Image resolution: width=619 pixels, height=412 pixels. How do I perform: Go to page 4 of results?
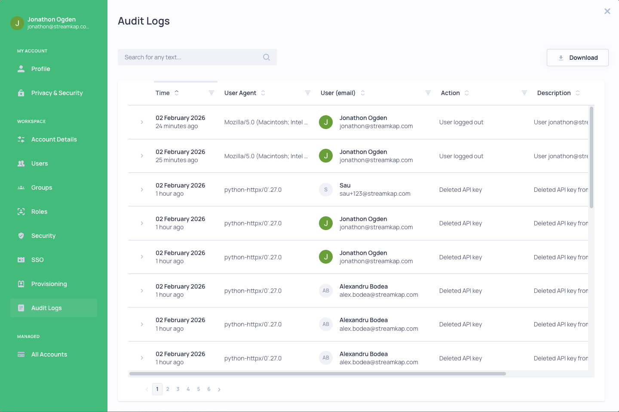(188, 389)
